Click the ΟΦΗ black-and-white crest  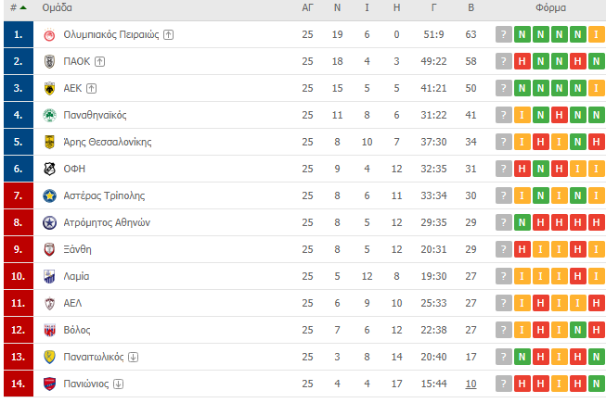tap(49, 169)
